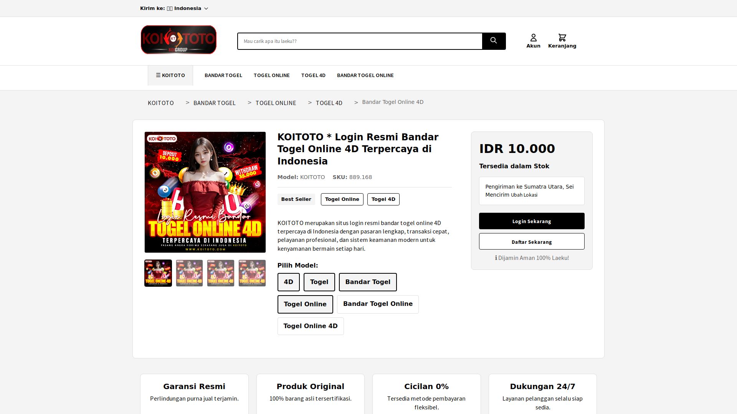Open the Keranjang cart icon
This screenshot has height=414, width=737.
point(562,41)
